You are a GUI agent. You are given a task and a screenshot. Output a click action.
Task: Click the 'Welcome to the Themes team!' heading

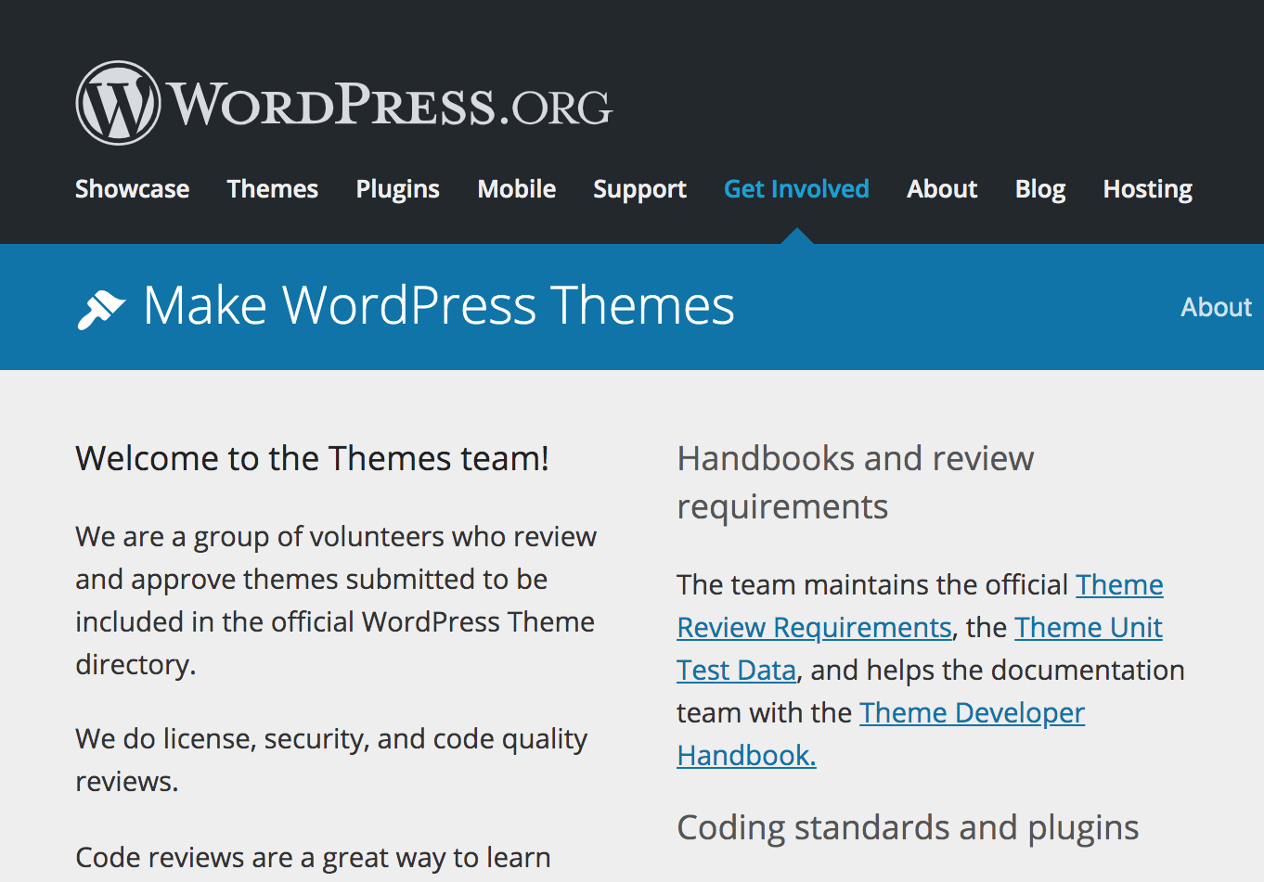coord(312,458)
